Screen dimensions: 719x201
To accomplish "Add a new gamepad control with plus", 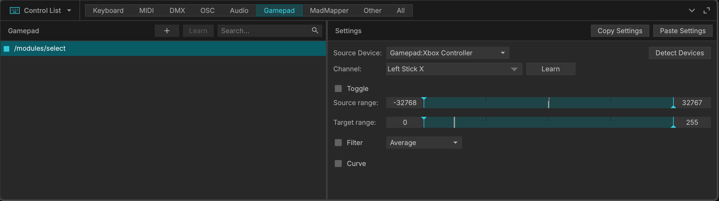I will [167, 31].
